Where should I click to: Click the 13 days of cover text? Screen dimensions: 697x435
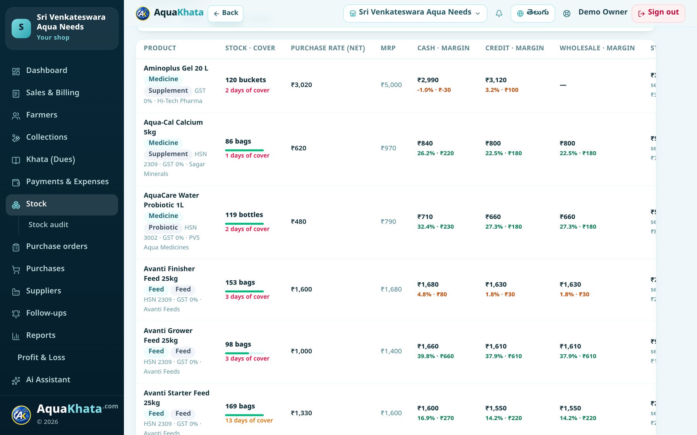pos(249,421)
